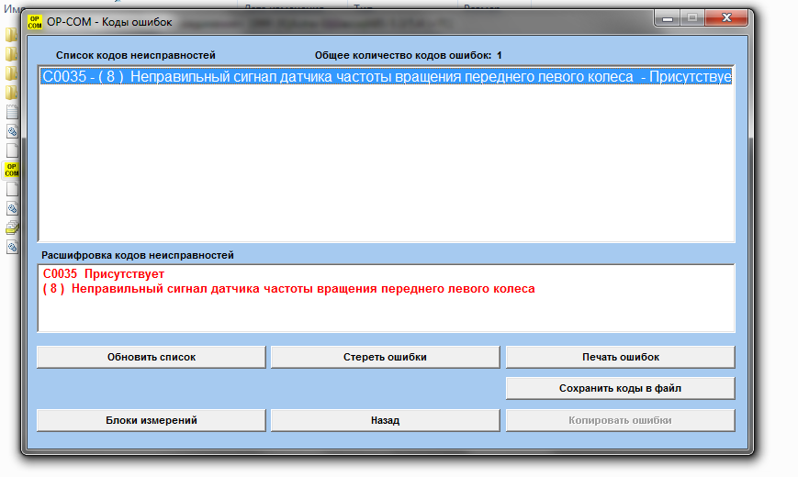Select the bottommost gear settings file icon in the background
This screenshot has height=477, width=798.
(x=12, y=247)
